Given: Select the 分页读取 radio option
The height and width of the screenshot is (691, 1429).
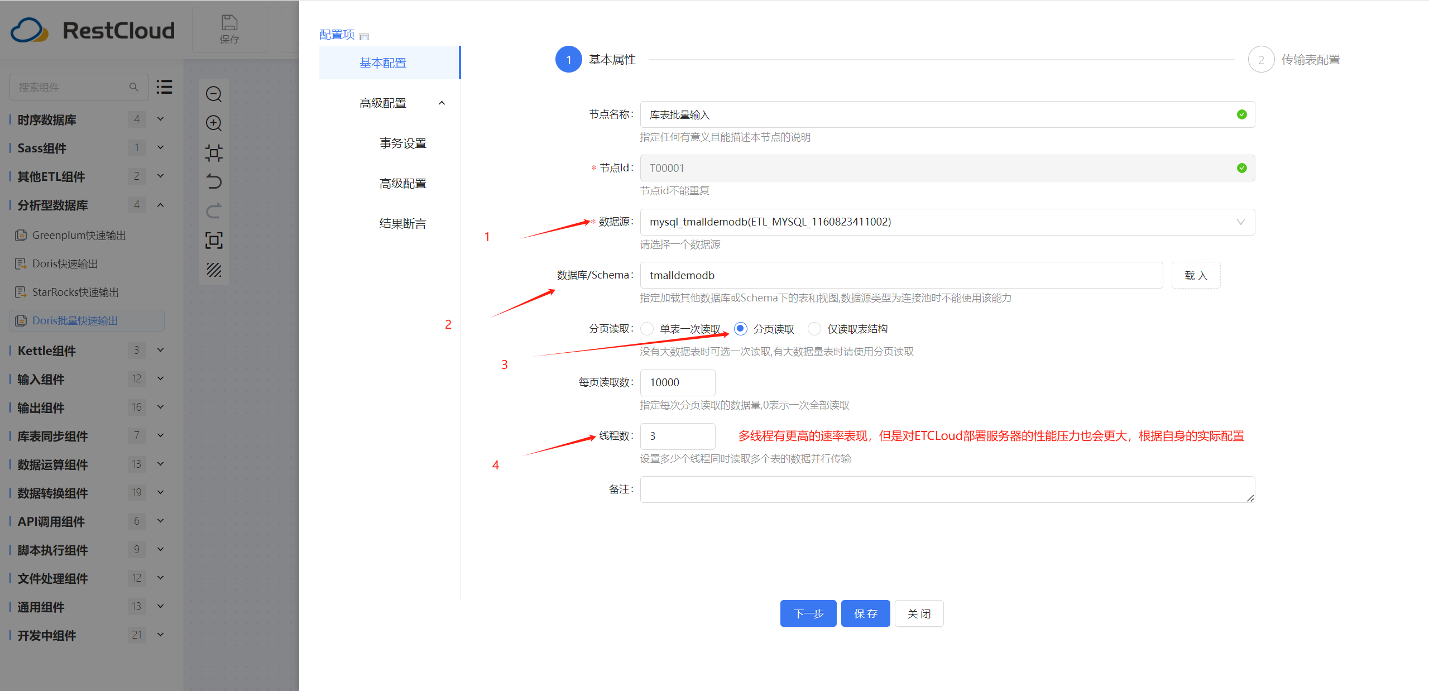Looking at the screenshot, I should point(741,329).
